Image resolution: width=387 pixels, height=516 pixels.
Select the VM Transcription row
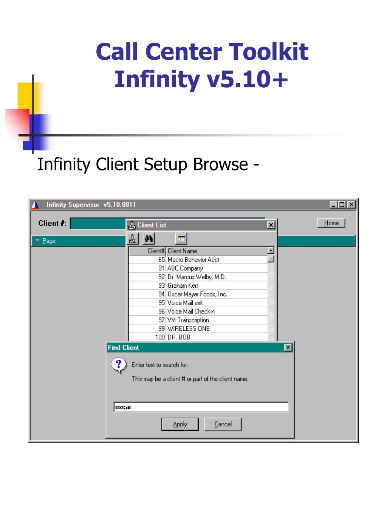[198, 320]
